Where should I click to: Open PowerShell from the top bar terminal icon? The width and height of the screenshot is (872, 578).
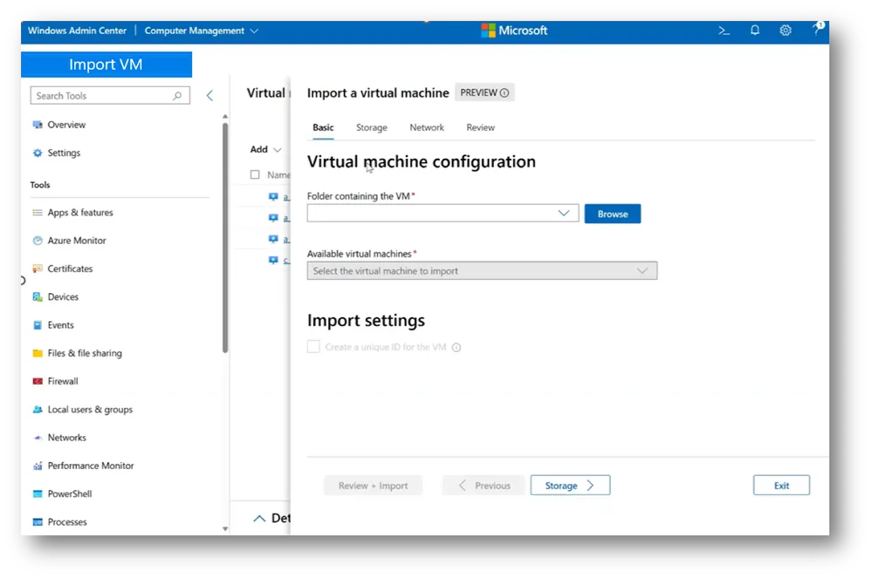coord(724,30)
